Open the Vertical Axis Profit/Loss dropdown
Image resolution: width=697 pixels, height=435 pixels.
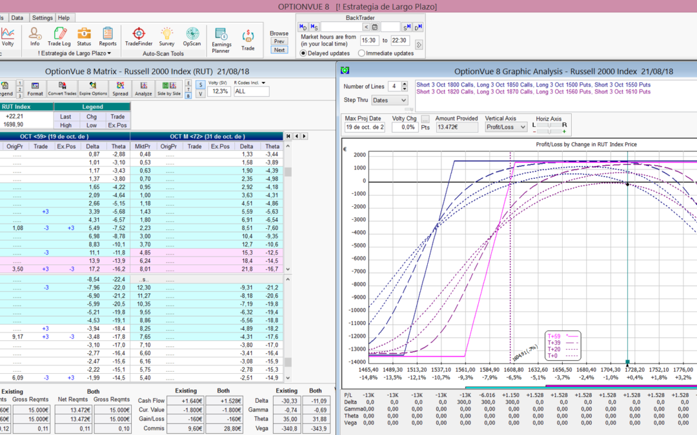pyautogui.click(x=506, y=127)
